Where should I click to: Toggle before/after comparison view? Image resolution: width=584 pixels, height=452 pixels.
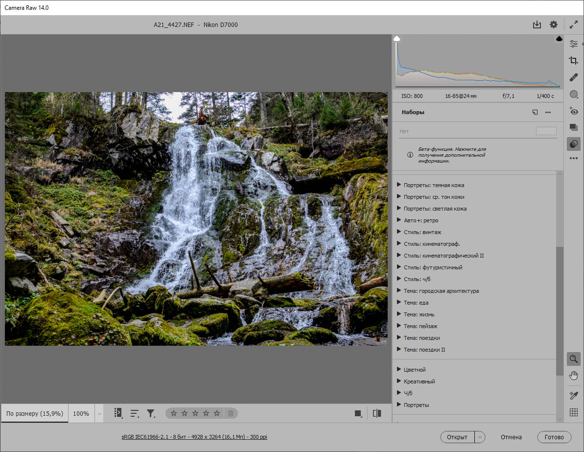click(376, 413)
